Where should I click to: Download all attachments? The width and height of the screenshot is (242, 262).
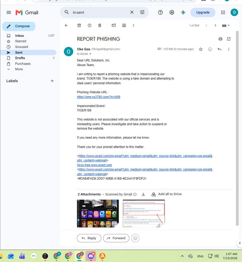(x=143, y=194)
